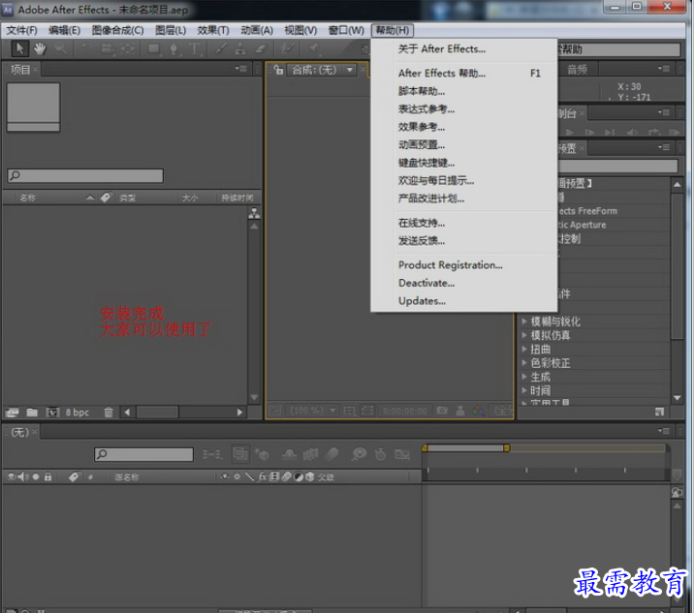Image resolution: width=694 pixels, height=613 pixels.
Task: Create a new composition from Project panel
Action: pyautogui.click(x=52, y=413)
